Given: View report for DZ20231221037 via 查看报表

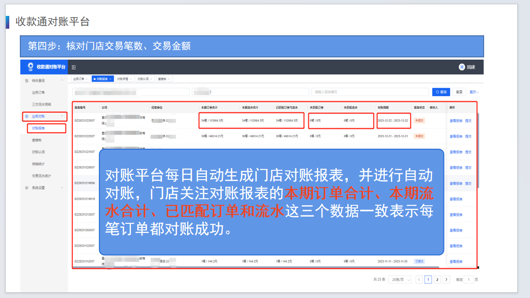Looking at the screenshot, I should (456, 152).
